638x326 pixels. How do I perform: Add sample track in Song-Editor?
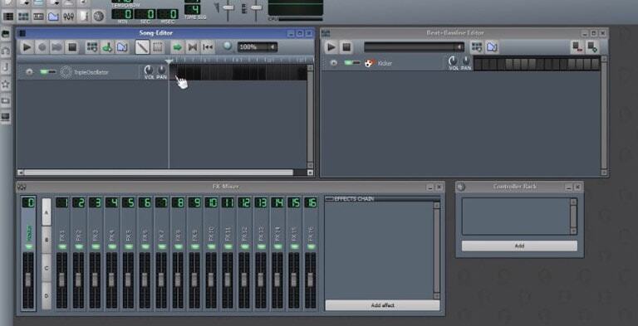107,47
